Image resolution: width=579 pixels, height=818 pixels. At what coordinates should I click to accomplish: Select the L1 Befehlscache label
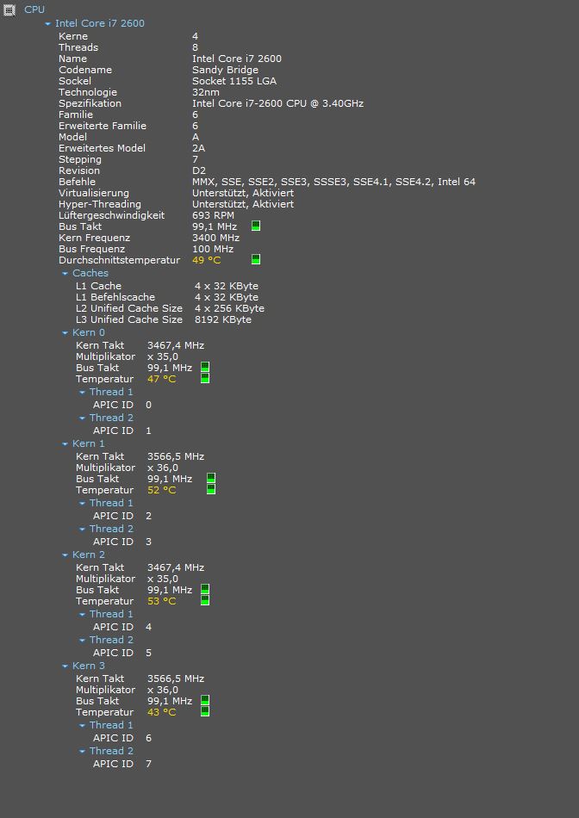pos(115,297)
